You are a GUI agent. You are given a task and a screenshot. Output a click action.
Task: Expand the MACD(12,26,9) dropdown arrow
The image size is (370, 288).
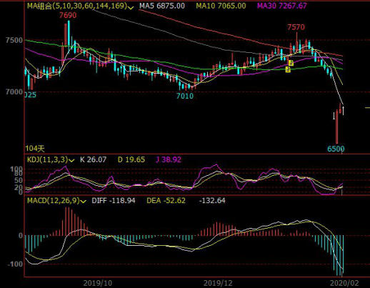(x=83, y=202)
